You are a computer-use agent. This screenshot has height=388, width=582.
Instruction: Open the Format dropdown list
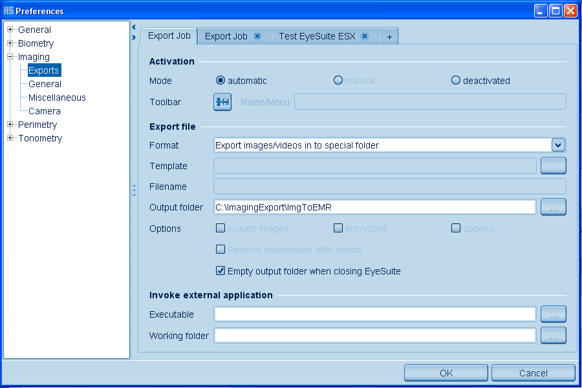559,145
